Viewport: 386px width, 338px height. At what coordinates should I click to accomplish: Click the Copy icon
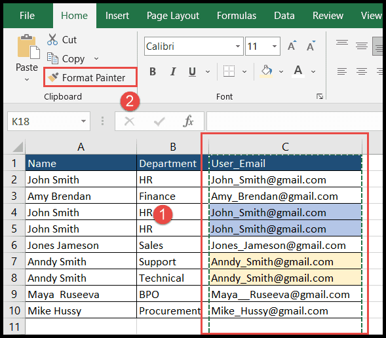[52, 58]
